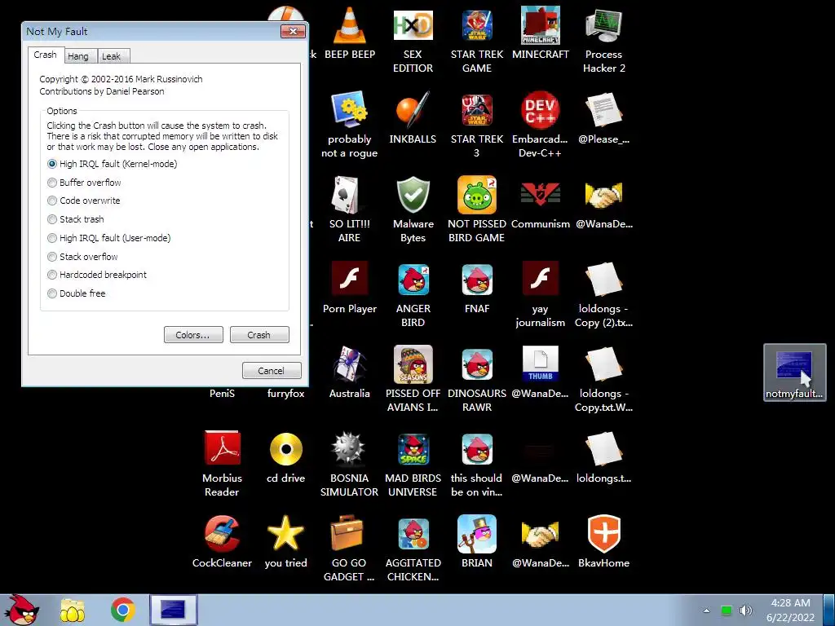Launch NOT PISSED BIRD GAME icon
The height and width of the screenshot is (626, 835).
pyautogui.click(x=476, y=209)
